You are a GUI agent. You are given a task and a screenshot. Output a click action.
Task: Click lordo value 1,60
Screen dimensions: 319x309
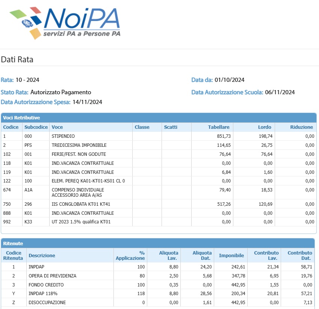(268, 172)
